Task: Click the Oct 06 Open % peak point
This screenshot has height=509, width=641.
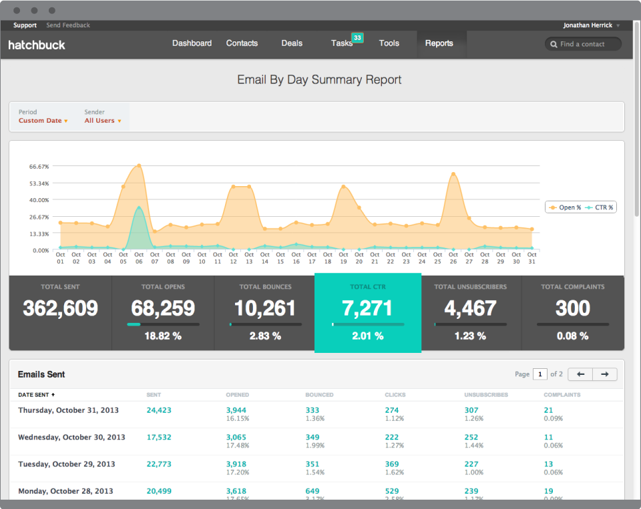Action: point(139,165)
